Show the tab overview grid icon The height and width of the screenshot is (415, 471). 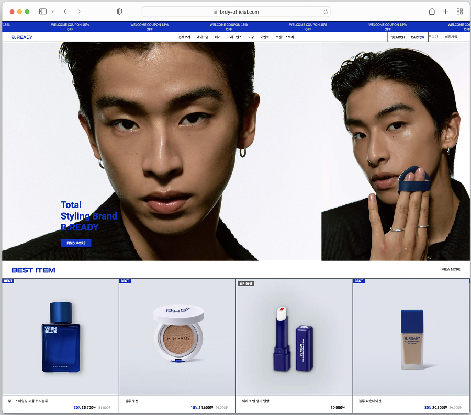(x=459, y=11)
